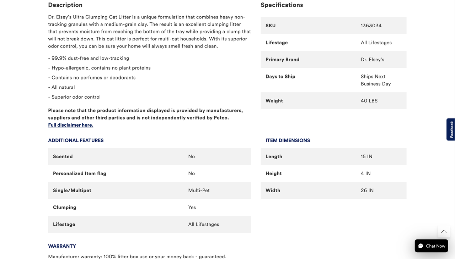Click the Scented row label
This screenshot has width=455, height=259.
(x=63, y=156)
